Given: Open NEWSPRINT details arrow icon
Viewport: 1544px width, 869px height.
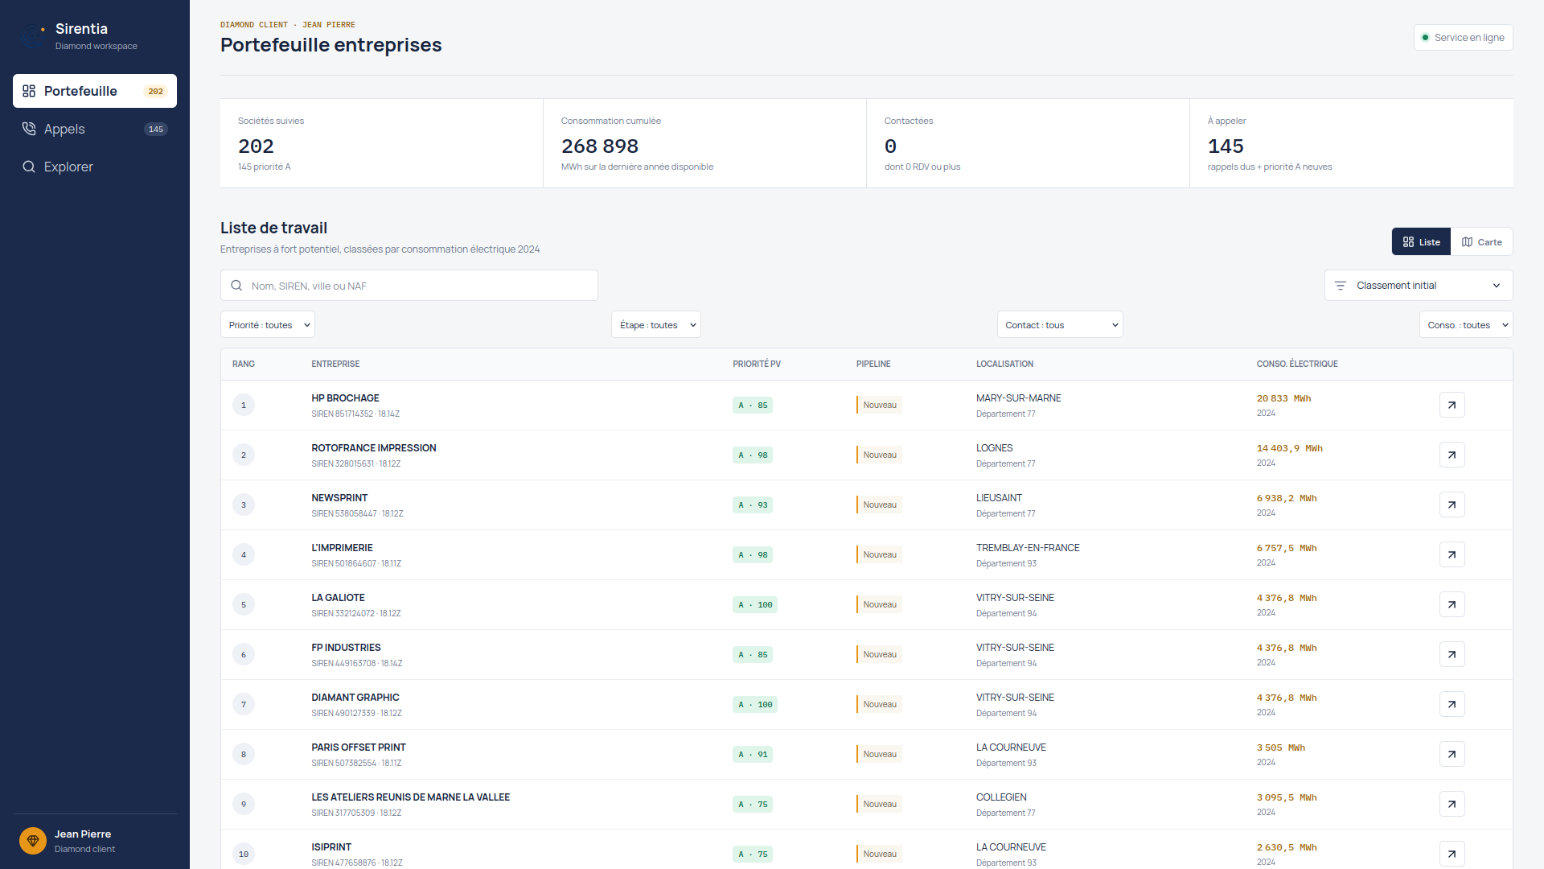Looking at the screenshot, I should [x=1452, y=505].
